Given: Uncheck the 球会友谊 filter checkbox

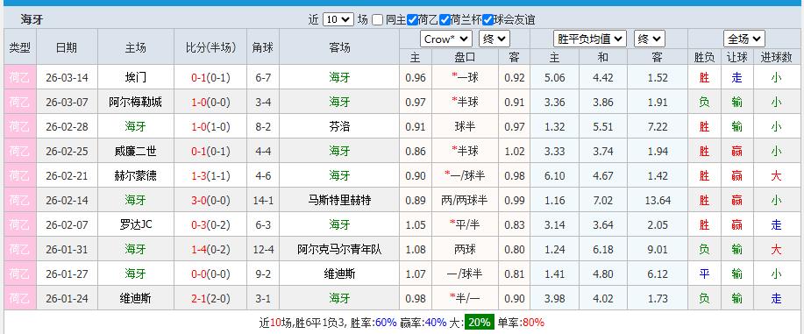Looking at the screenshot, I should pos(487,20).
